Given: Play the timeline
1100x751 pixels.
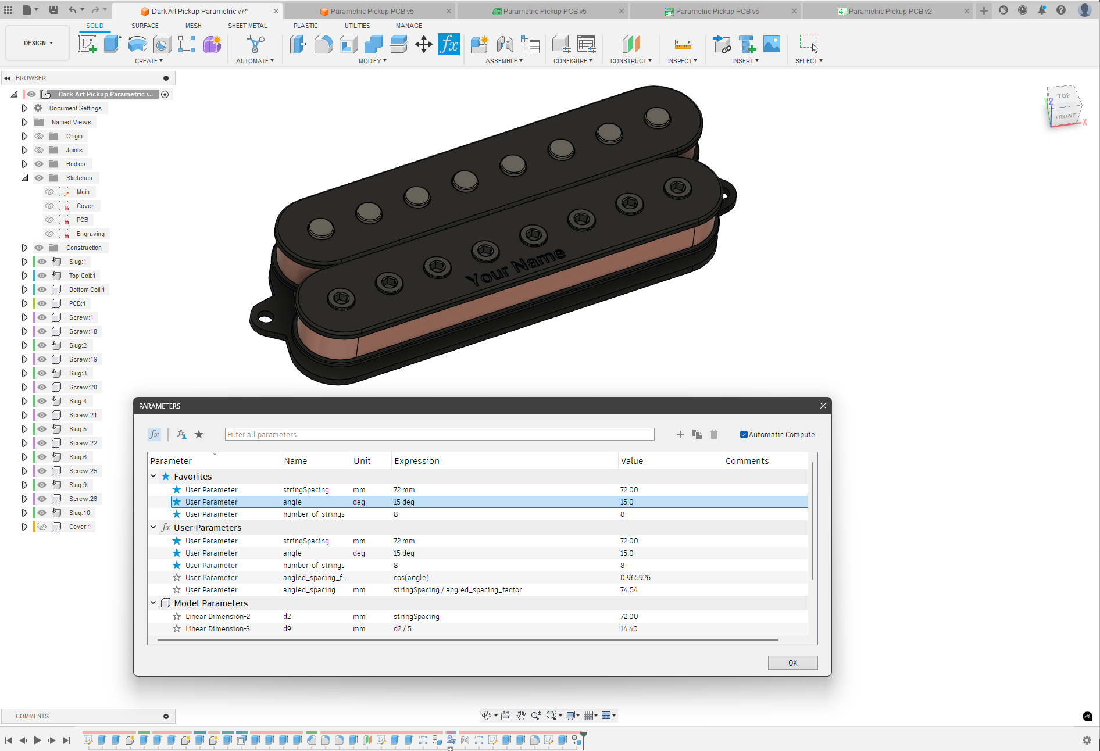Looking at the screenshot, I should point(38,740).
